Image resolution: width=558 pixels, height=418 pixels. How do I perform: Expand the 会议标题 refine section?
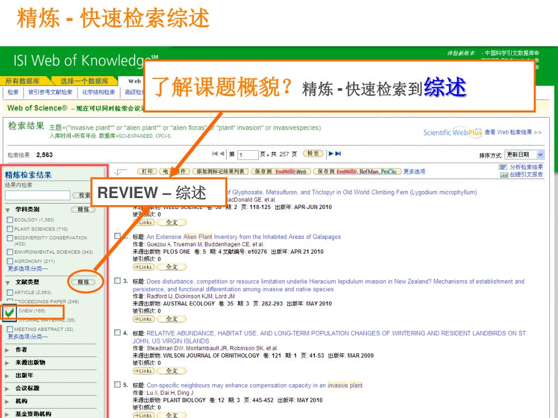[x=8, y=389]
